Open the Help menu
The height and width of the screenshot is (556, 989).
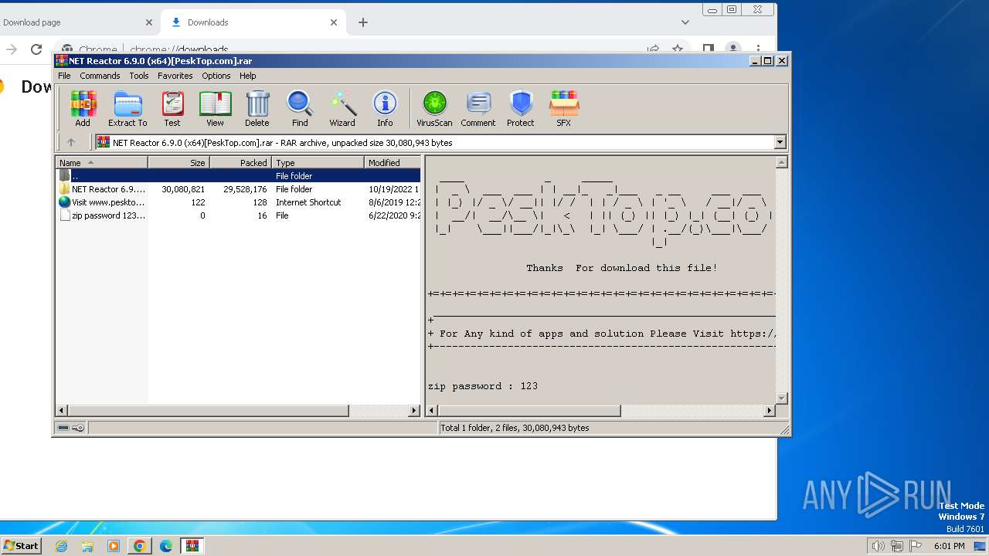pos(247,76)
